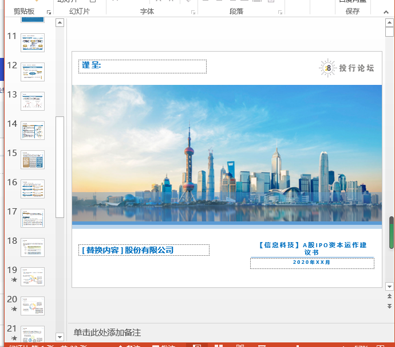Image resolution: width=395 pixels, height=347 pixels.
Task: Select slide 15 thumbnail
Action: 33,160
